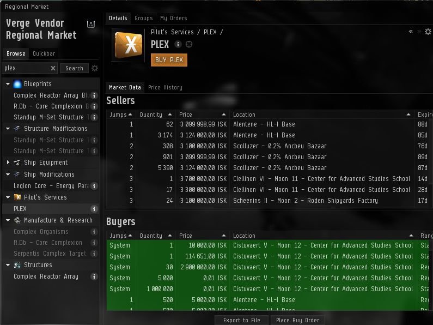This screenshot has height=325, width=433.
Task: Click Export to File button
Action: 242,320
